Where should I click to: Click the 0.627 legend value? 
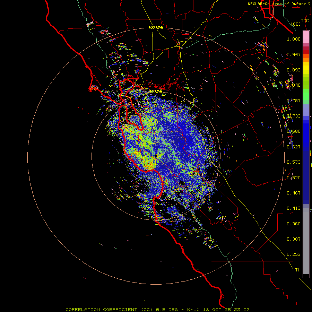[x=294, y=147]
